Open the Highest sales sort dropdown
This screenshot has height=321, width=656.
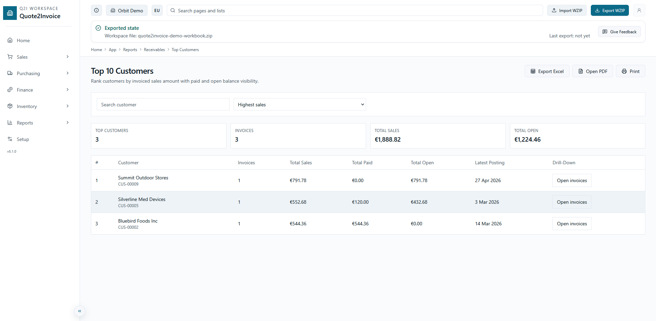pos(300,105)
